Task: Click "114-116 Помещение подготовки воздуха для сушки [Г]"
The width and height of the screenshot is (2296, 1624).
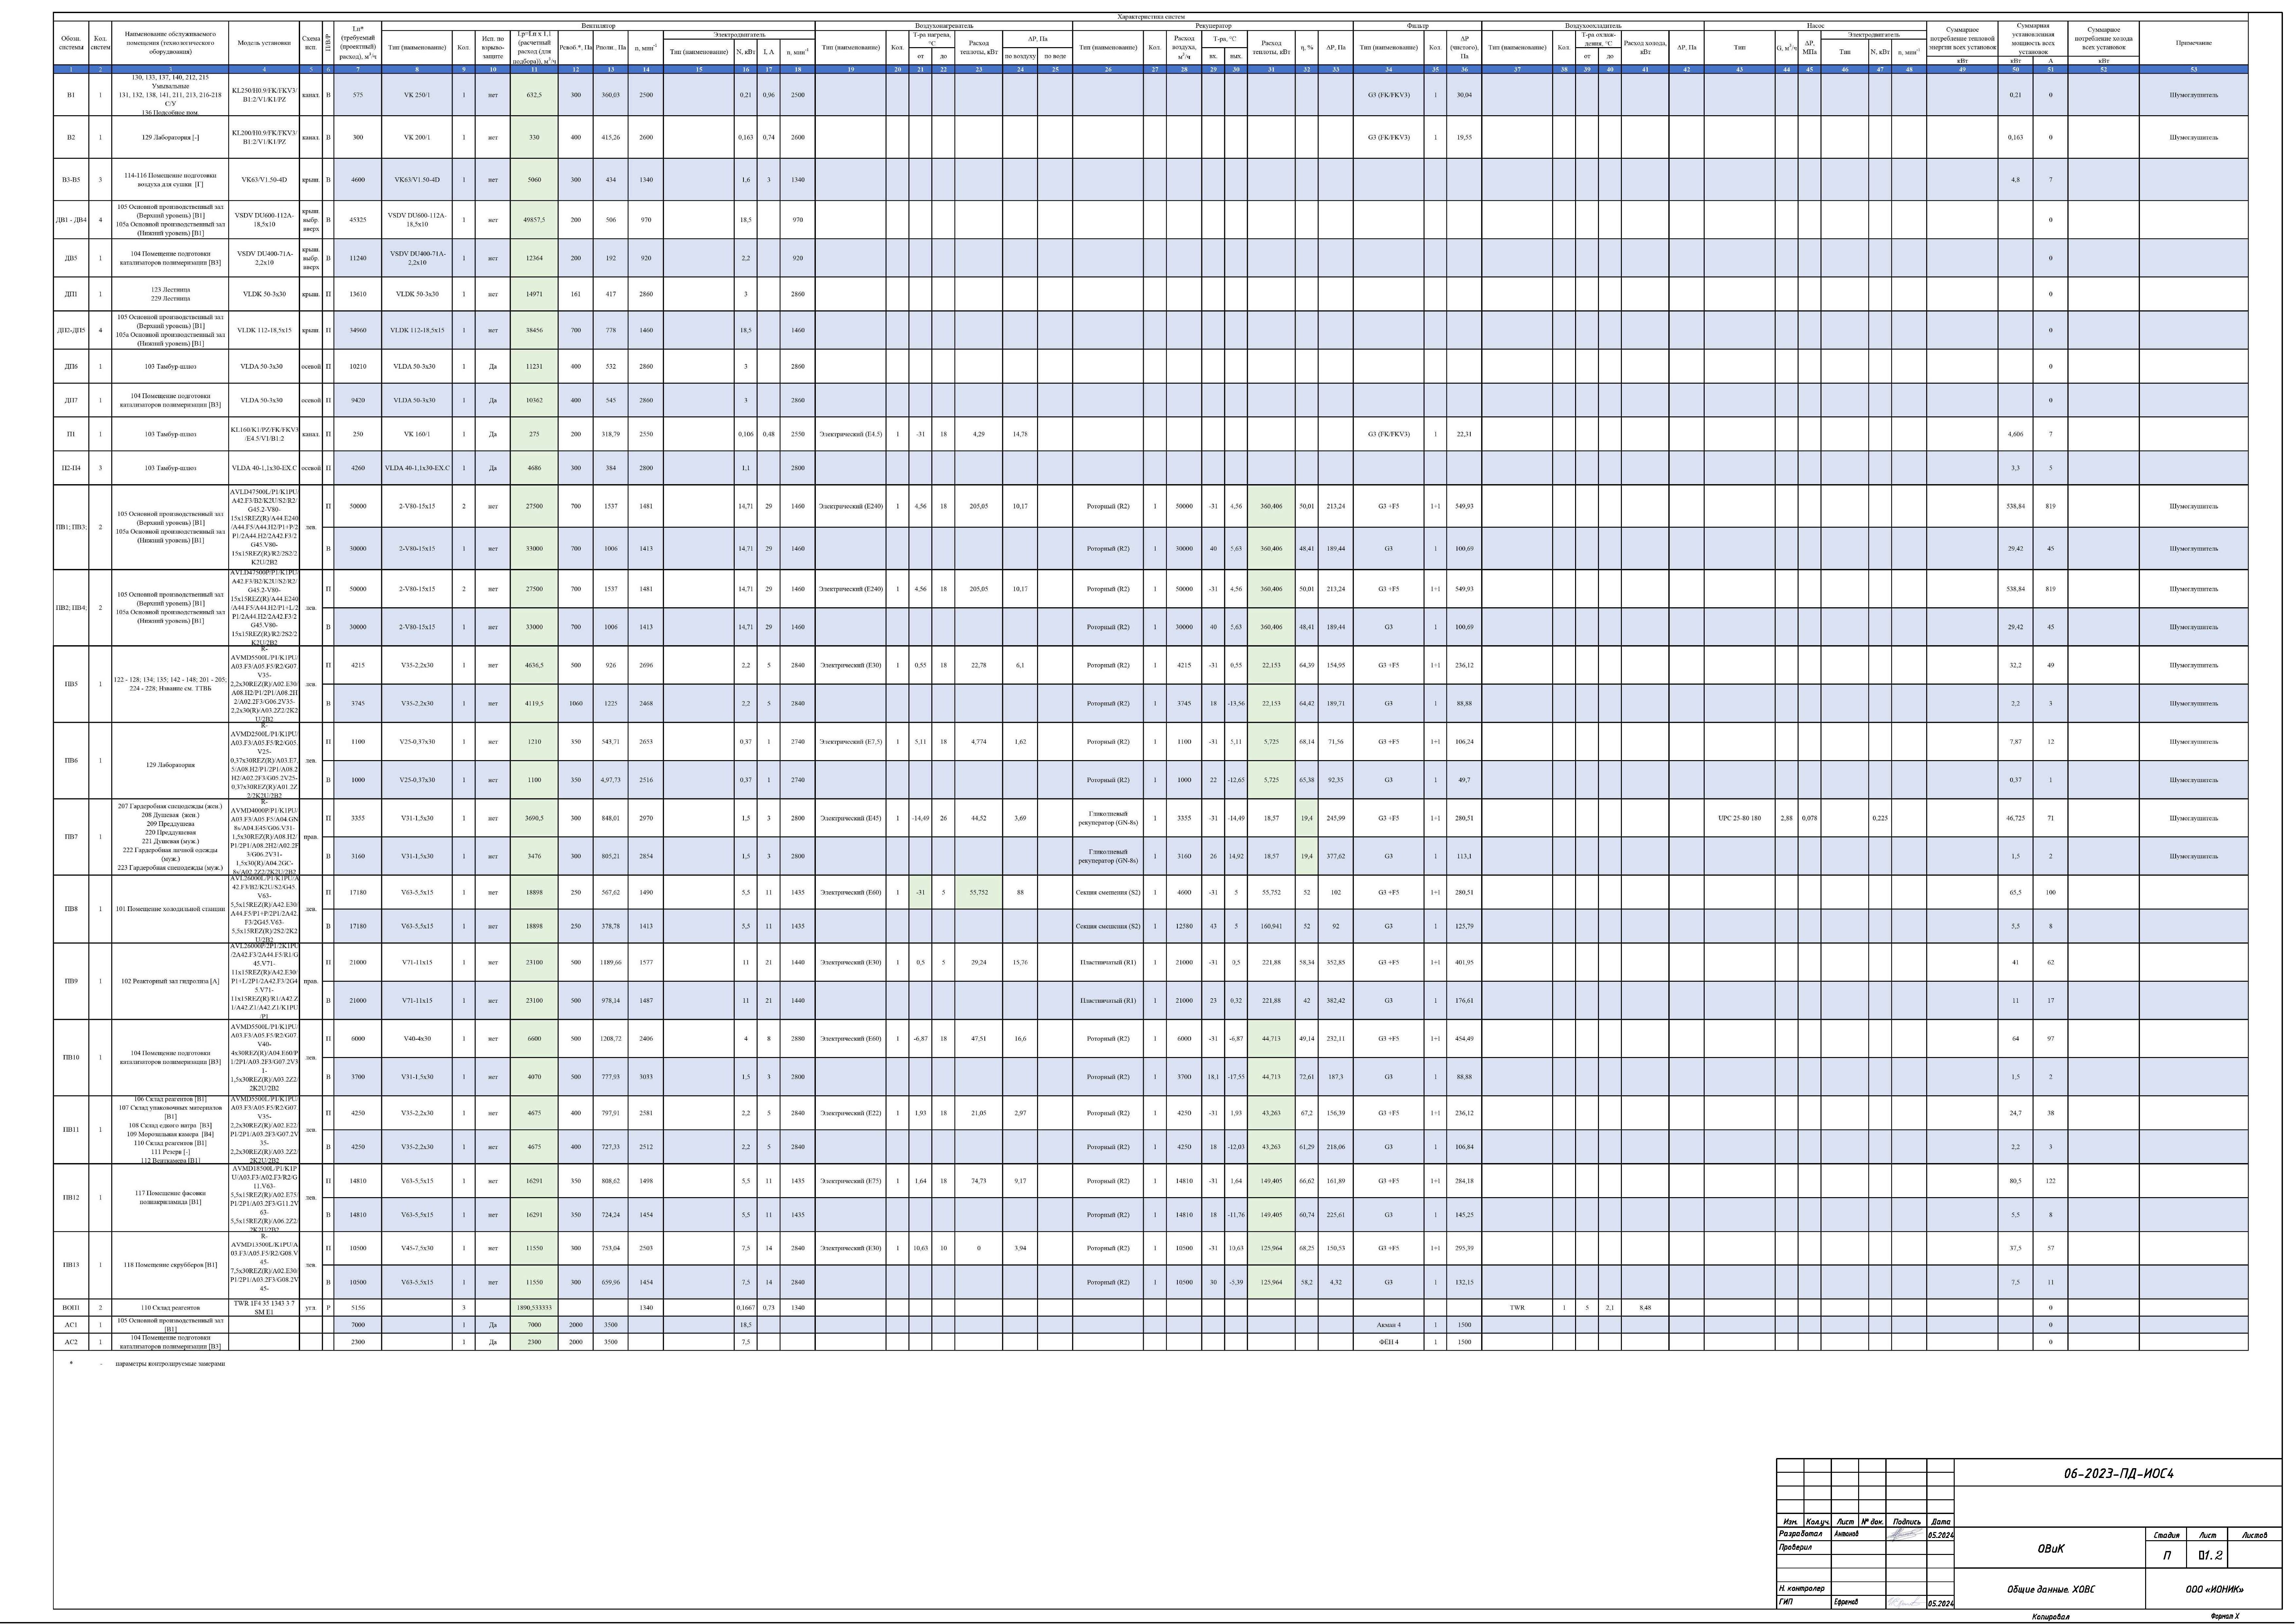Action: point(170,180)
